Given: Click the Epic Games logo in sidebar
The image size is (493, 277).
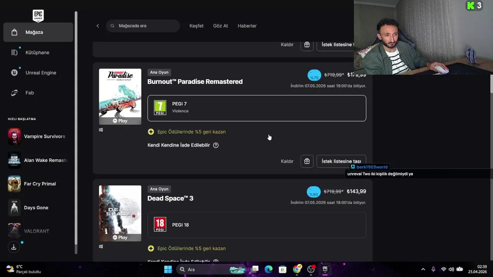Looking at the screenshot, I should (x=38, y=16).
